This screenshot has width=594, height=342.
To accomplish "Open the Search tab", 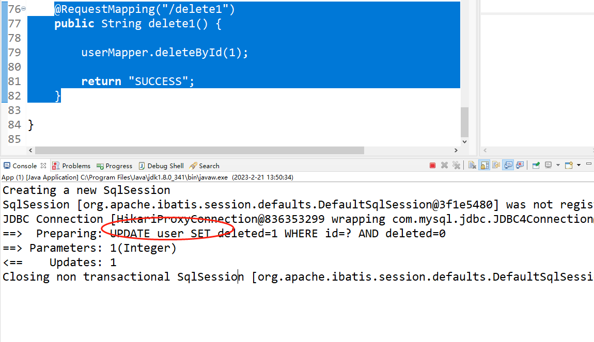I will tap(204, 166).
